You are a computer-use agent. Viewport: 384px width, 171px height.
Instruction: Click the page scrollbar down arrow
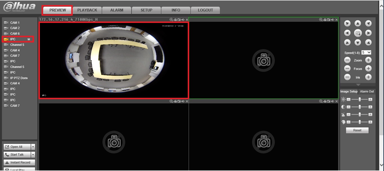[x=381, y=165]
